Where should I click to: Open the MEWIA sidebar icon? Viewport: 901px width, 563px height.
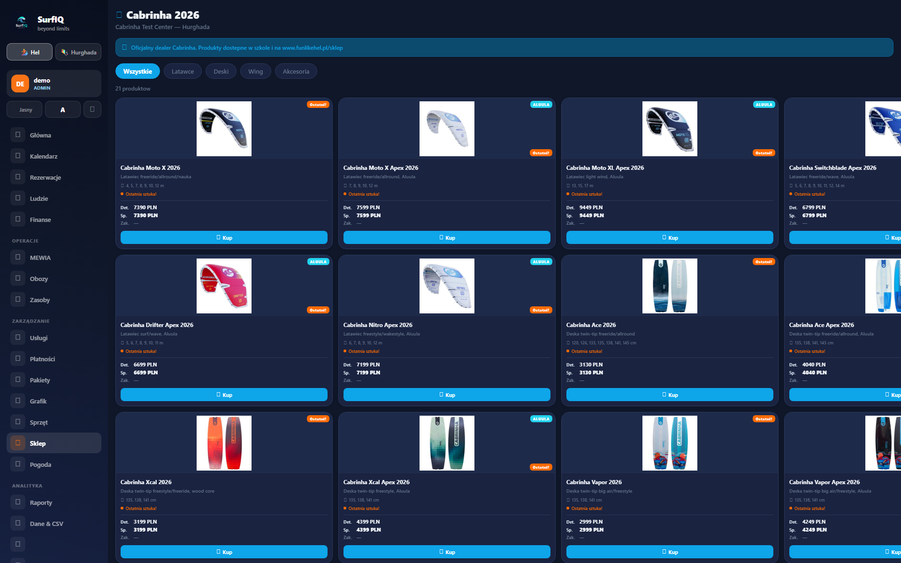pos(18,257)
